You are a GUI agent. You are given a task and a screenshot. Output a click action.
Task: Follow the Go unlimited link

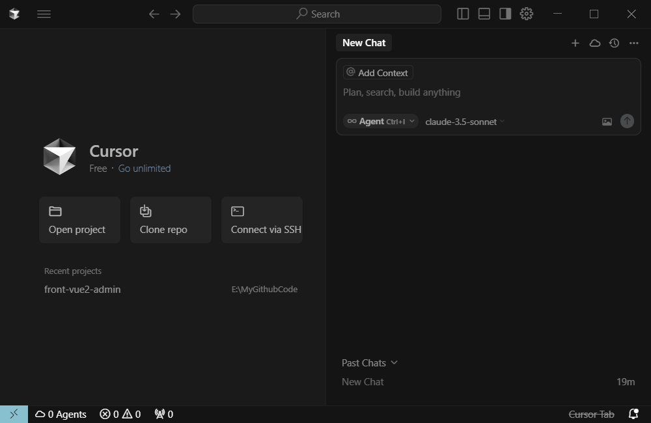[145, 169]
